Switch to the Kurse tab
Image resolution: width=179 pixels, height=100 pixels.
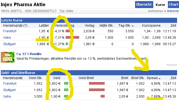[x=160, y=5]
